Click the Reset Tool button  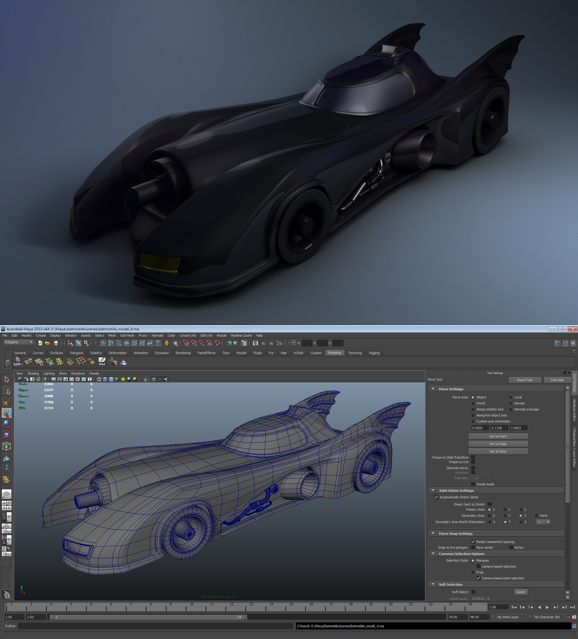click(525, 380)
